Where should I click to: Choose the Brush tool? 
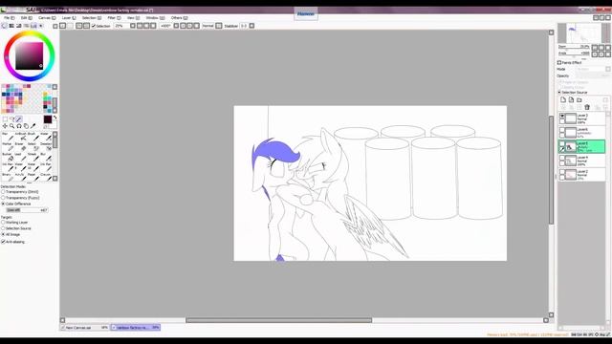[33, 137]
